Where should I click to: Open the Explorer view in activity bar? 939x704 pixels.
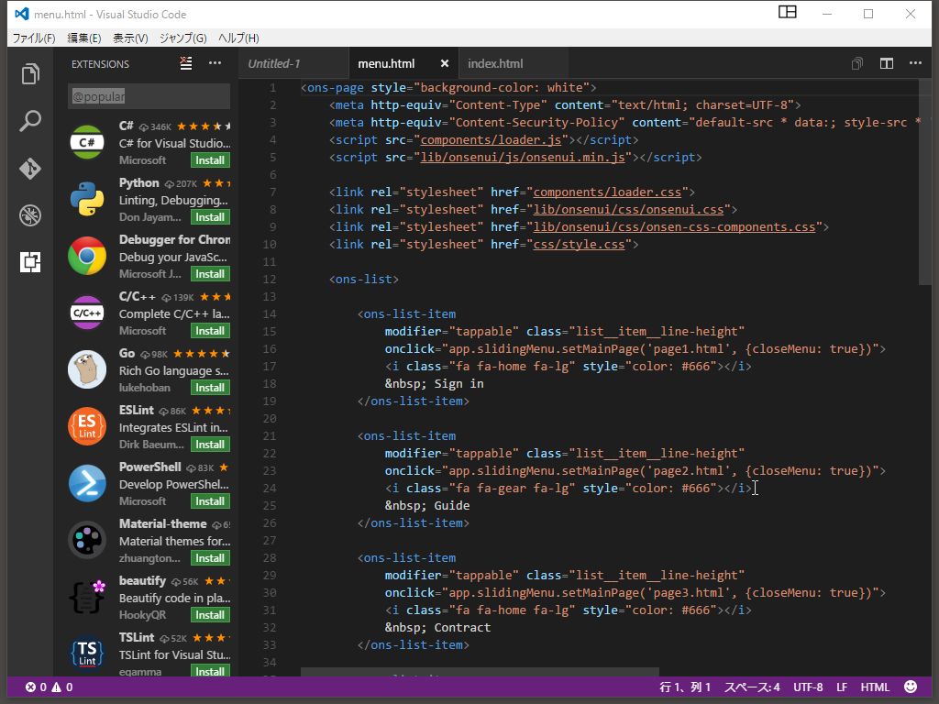click(x=30, y=74)
